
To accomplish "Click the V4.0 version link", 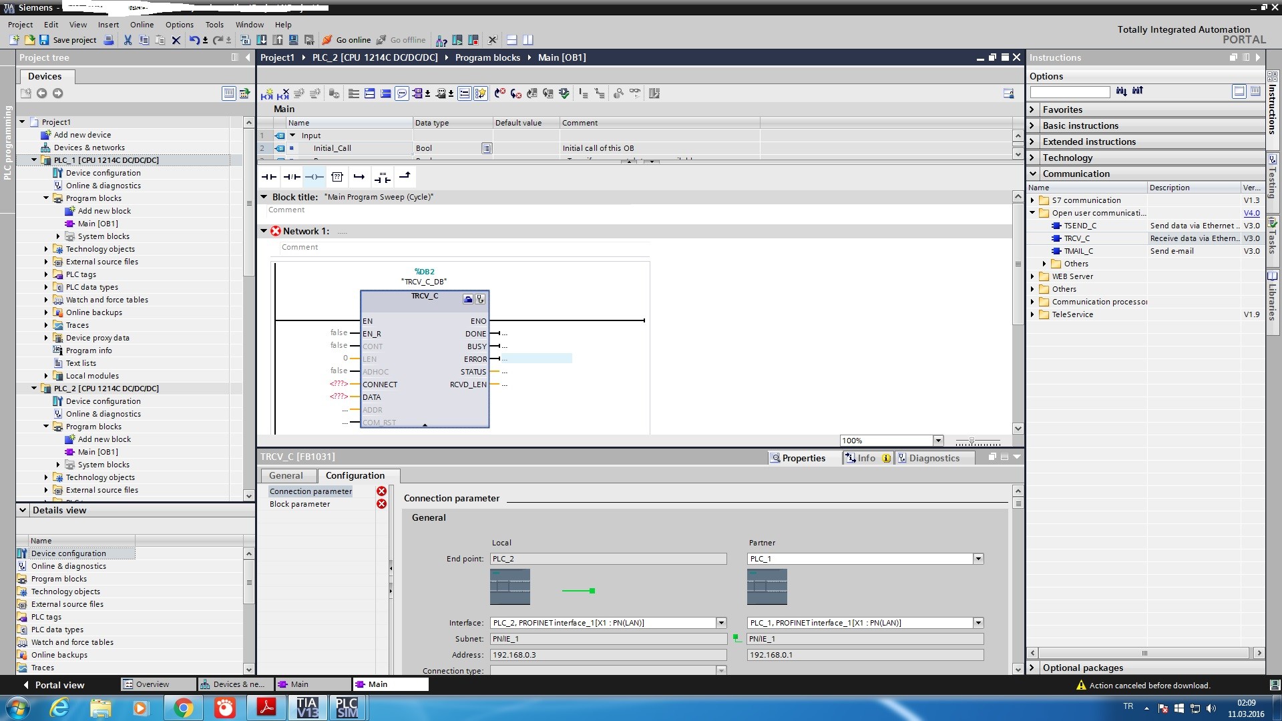I will pos(1251,213).
